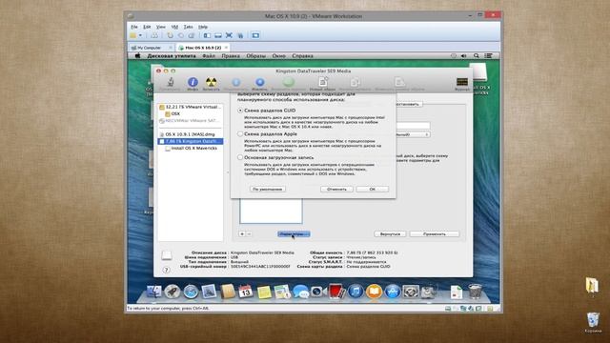Click the plus add partition button
610x343 pixels.
tap(242, 234)
